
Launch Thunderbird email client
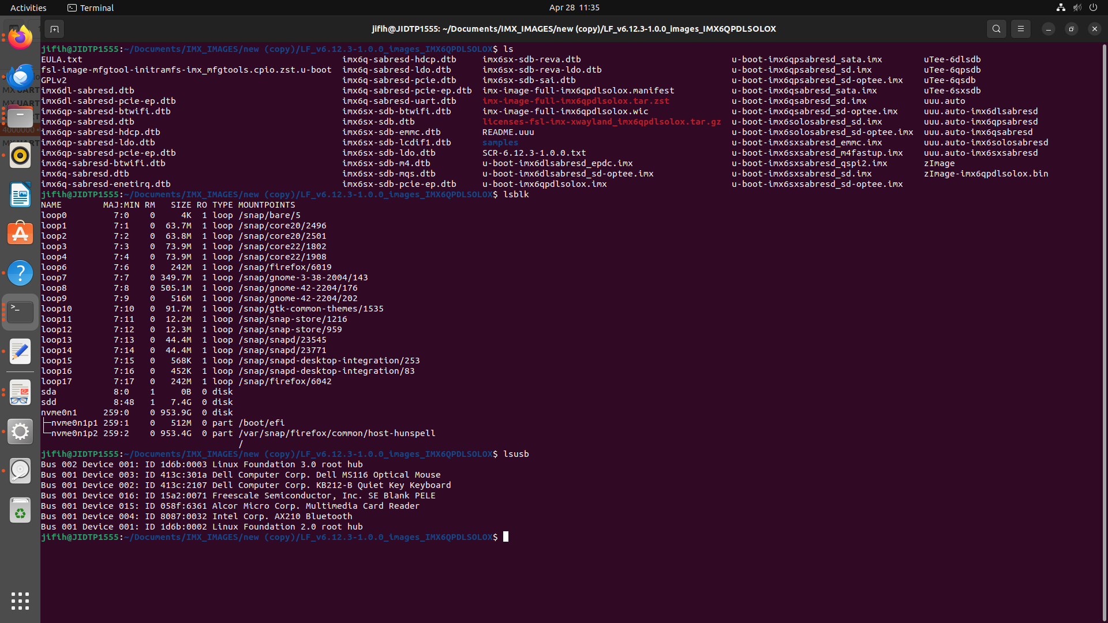(x=20, y=77)
